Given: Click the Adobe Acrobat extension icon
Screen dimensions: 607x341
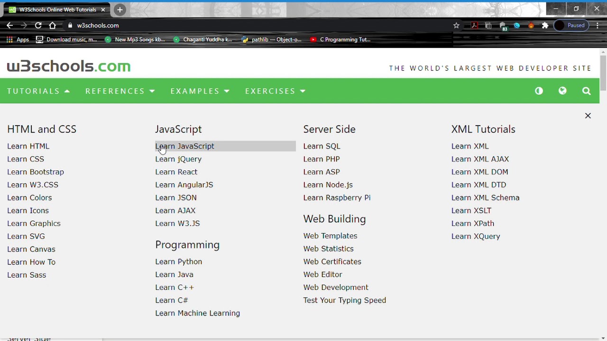Looking at the screenshot, I should pos(474,26).
